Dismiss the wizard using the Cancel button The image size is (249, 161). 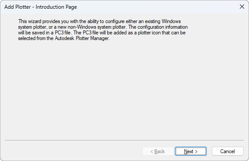pos(228,151)
